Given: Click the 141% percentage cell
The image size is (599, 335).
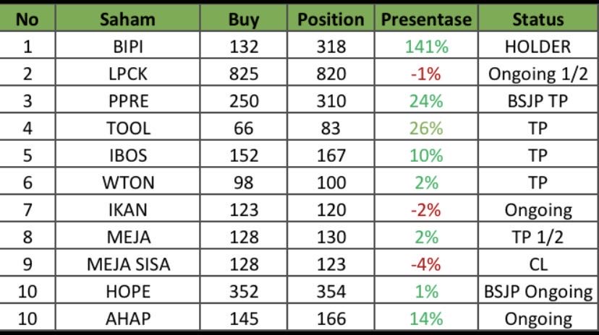Looking at the screenshot, I should click(x=427, y=47).
